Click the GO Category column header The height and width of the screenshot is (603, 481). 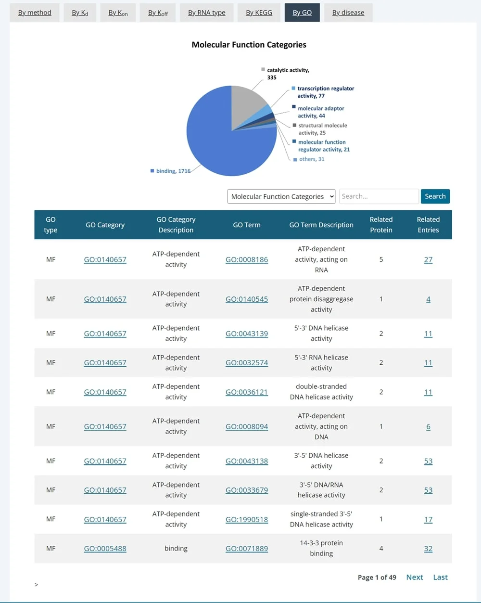coord(105,225)
